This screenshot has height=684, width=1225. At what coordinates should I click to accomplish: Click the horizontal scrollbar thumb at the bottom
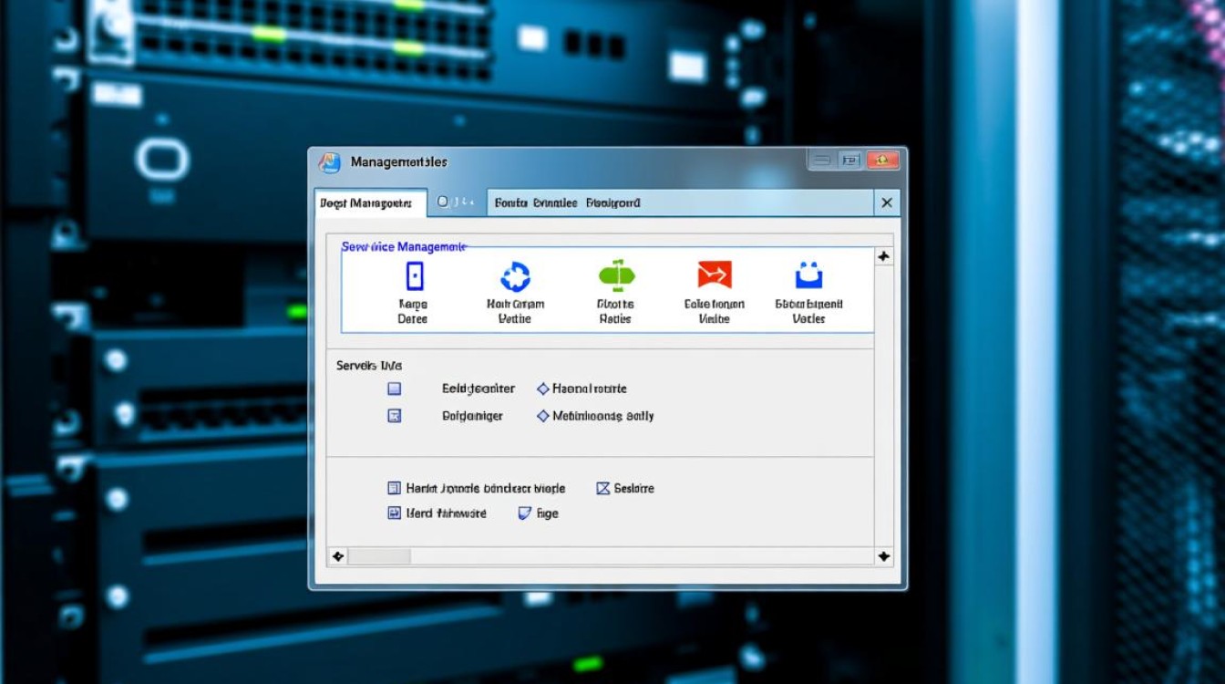click(379, 556)
